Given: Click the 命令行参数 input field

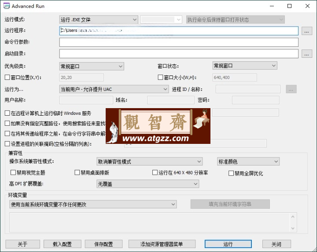Looking at the screenshot, I should [179, 42].
